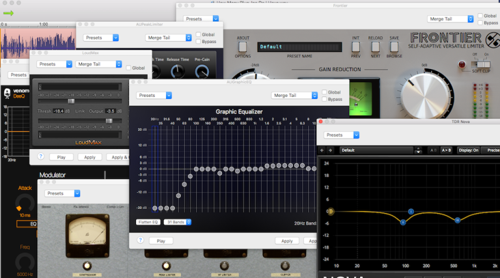
Task: Select band III node in TDR Nova graph
Action: [458, 220]
